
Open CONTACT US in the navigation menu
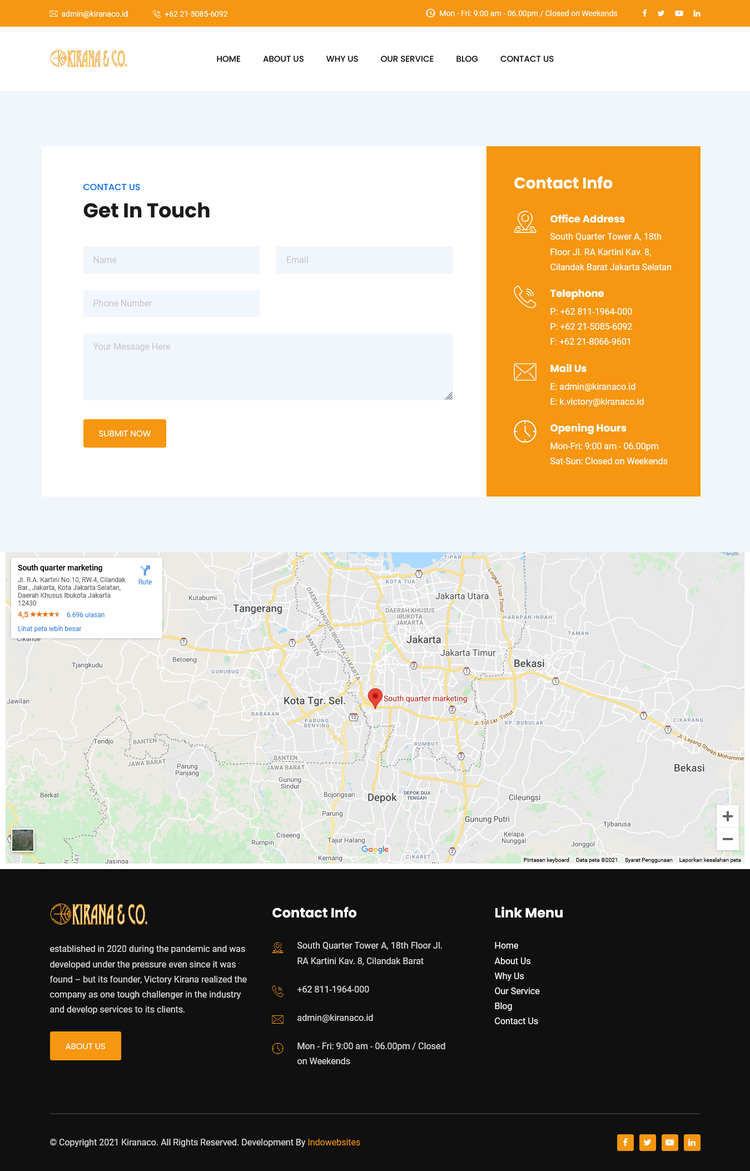pos(527,59)
